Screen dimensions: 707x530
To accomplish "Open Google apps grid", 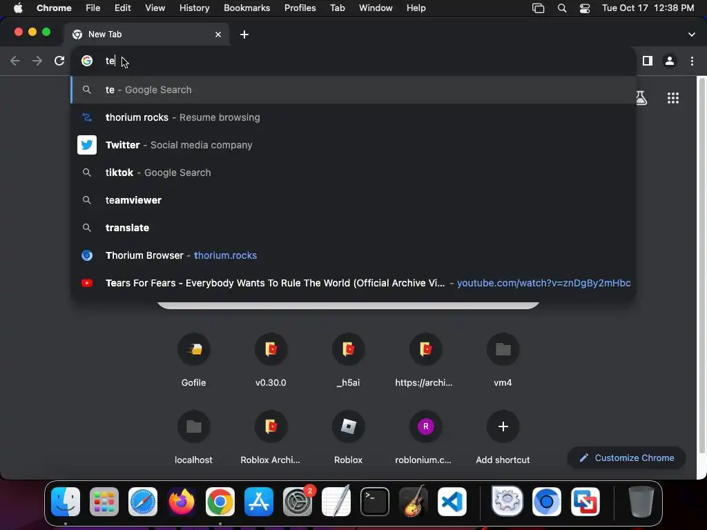I will pos(672,98).
